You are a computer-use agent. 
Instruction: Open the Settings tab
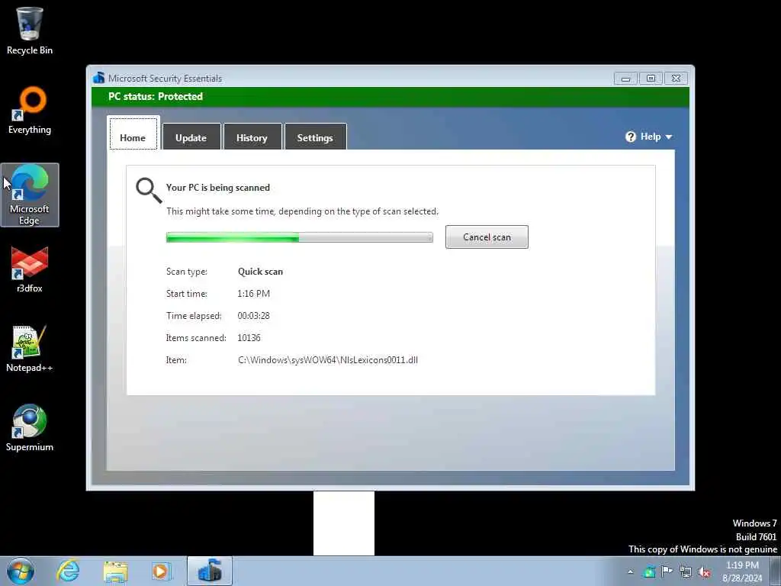(315, 137)
